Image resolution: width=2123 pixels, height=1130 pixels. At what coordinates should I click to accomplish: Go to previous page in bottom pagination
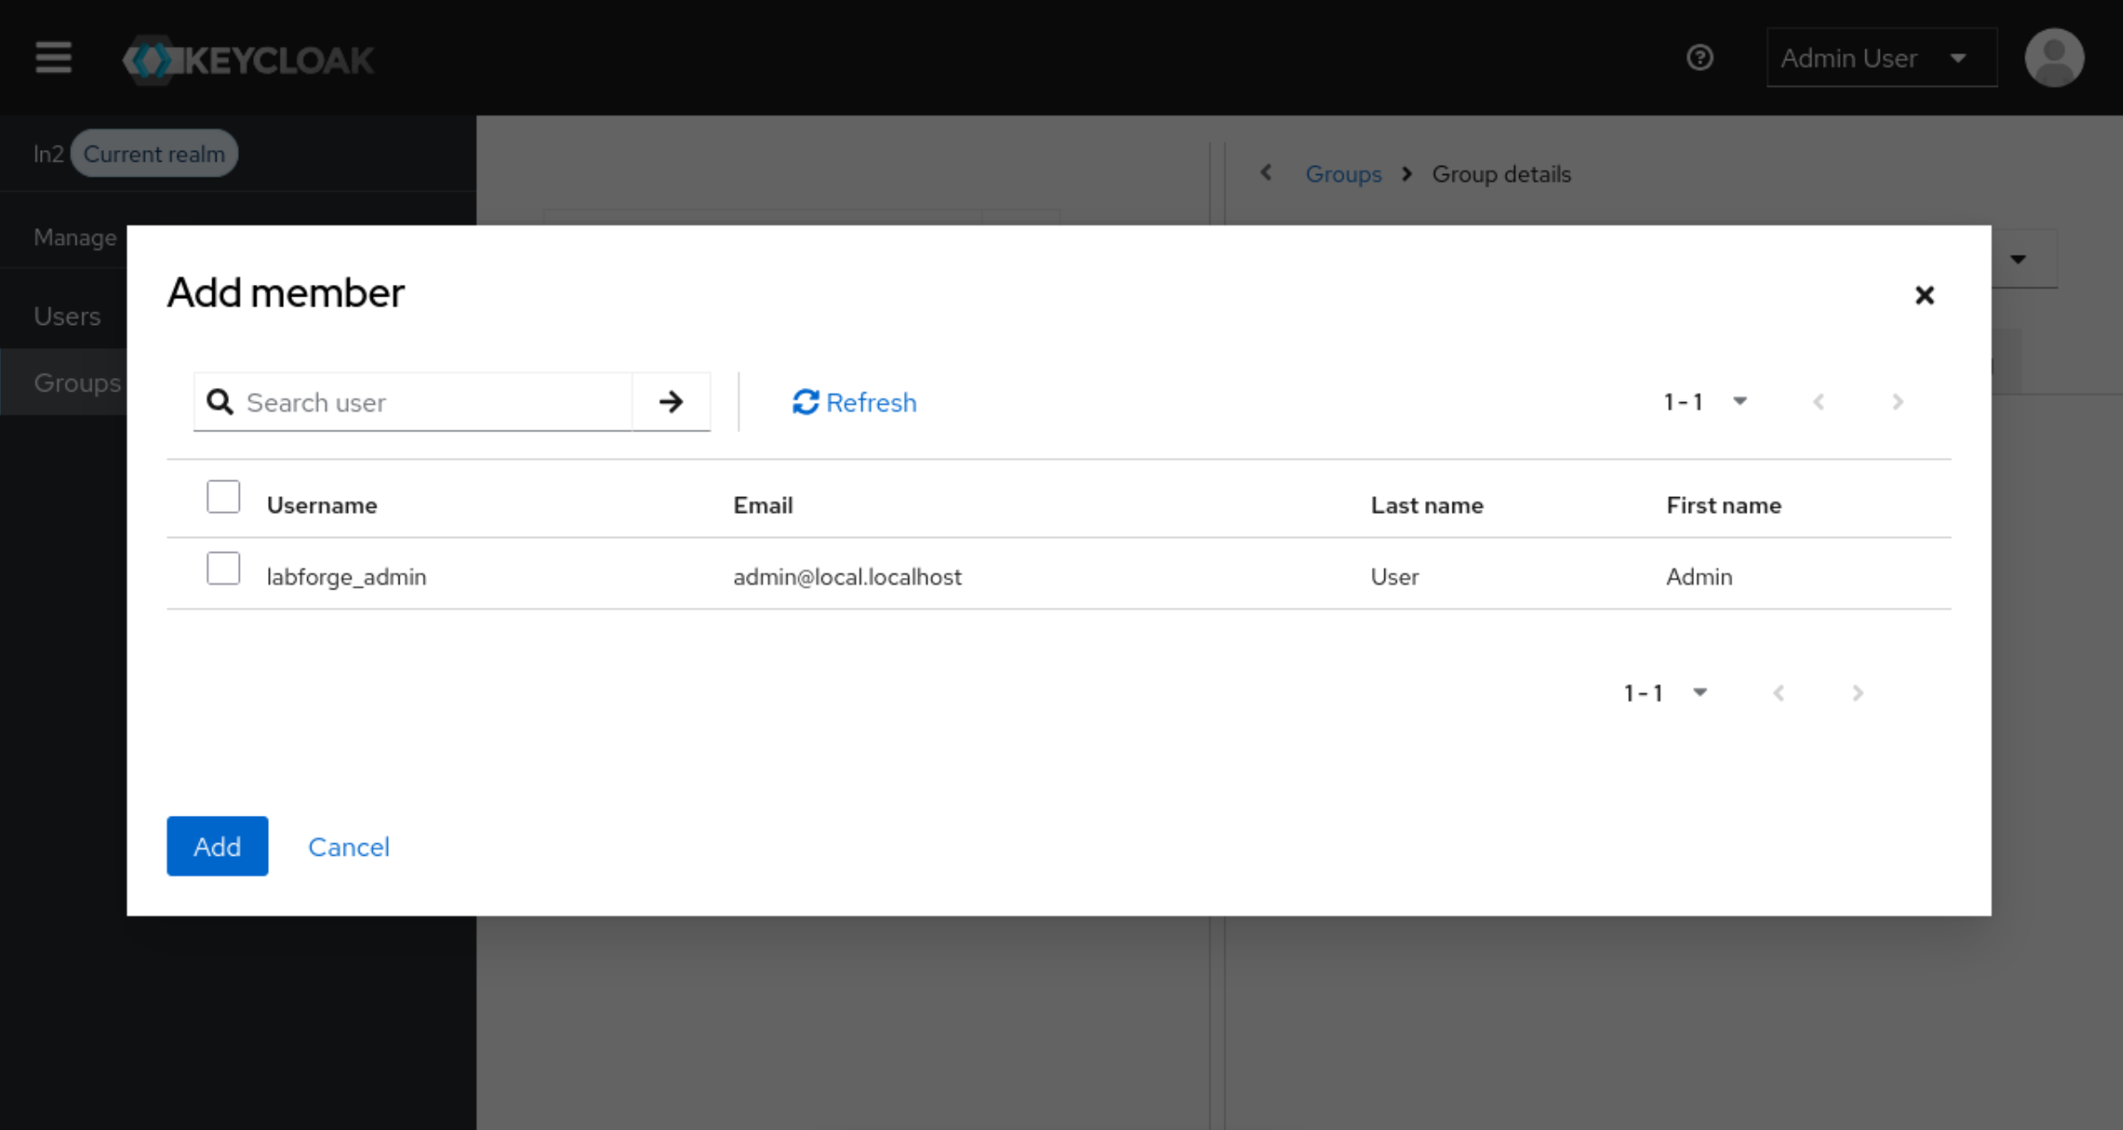(1778, 693)
